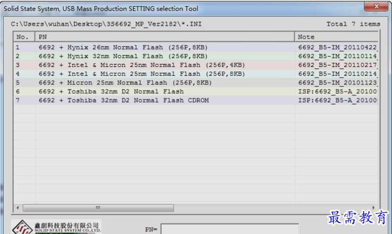Sort list by PN column header
Image resolution: width=392 pixels, height=234 pixels.
pos(164,37)
